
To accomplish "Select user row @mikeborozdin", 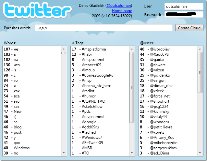I will 168,143.
